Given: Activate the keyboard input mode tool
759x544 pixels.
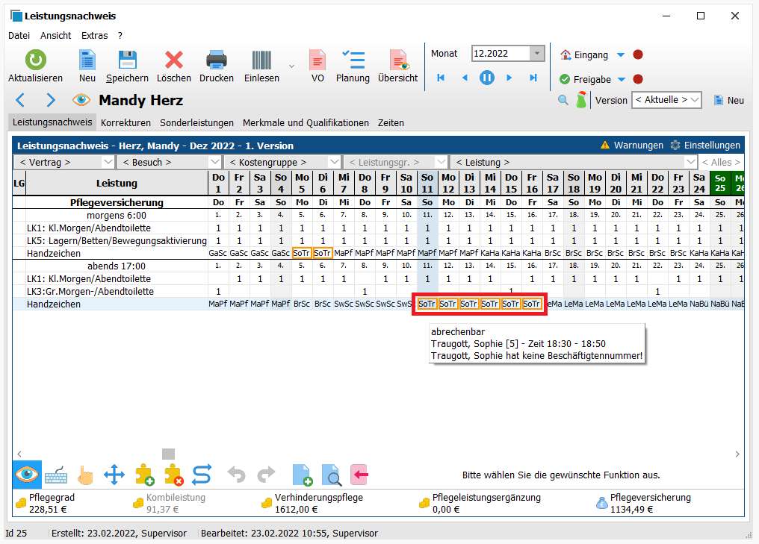Looking at the screenshot, I should (x=56, y=475).
